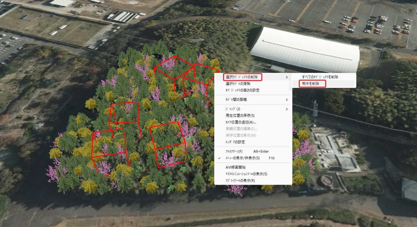Click 選択モデルの複製 menu entry
This screenshot has width=417, height=227.
click(x=238, y=84)
